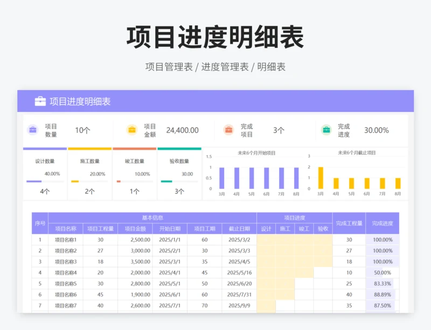The width and height of the screenshot is (431, 330).
Task: Click the 3,000.00 amount cell
Action: coord(135,250)
